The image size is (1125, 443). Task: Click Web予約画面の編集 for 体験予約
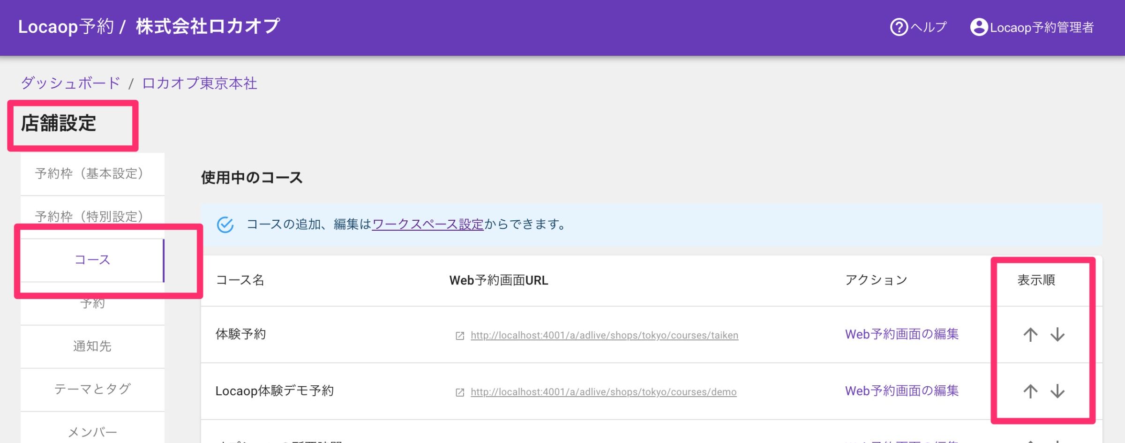pos(901,334)
